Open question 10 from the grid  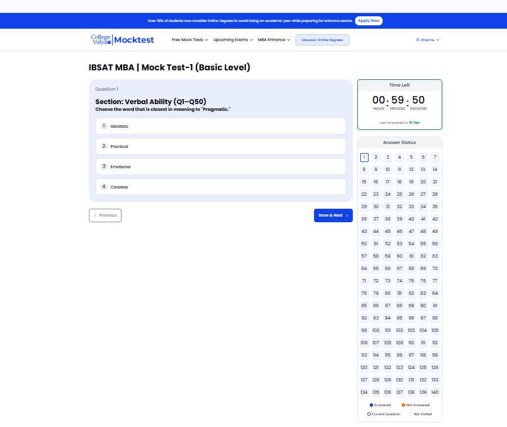coord(388,170)
